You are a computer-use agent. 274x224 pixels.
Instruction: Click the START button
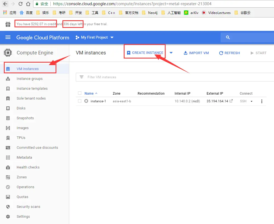[258, 53]
